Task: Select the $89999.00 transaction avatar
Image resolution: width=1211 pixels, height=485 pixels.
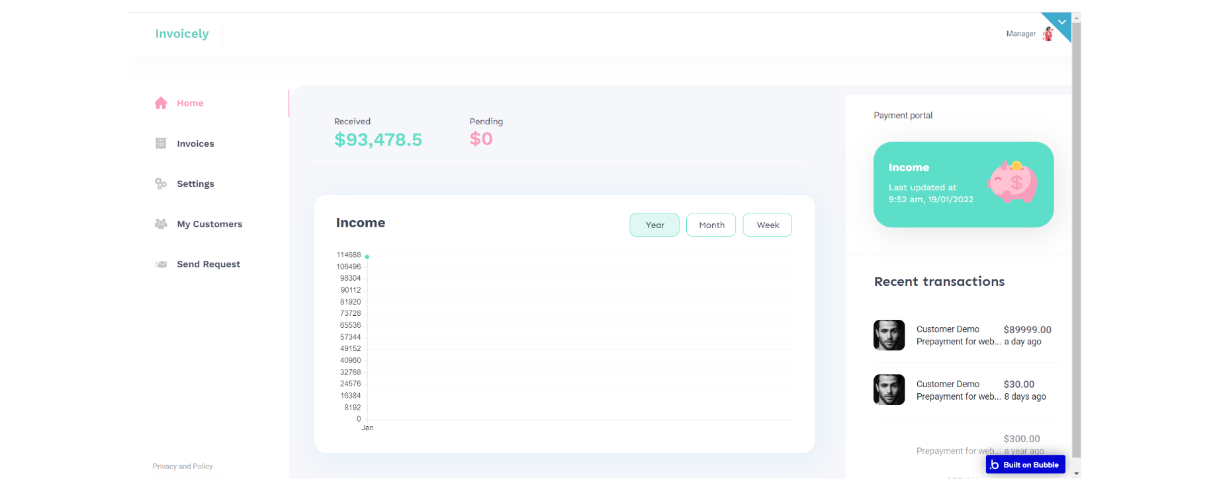Action: 889,335
